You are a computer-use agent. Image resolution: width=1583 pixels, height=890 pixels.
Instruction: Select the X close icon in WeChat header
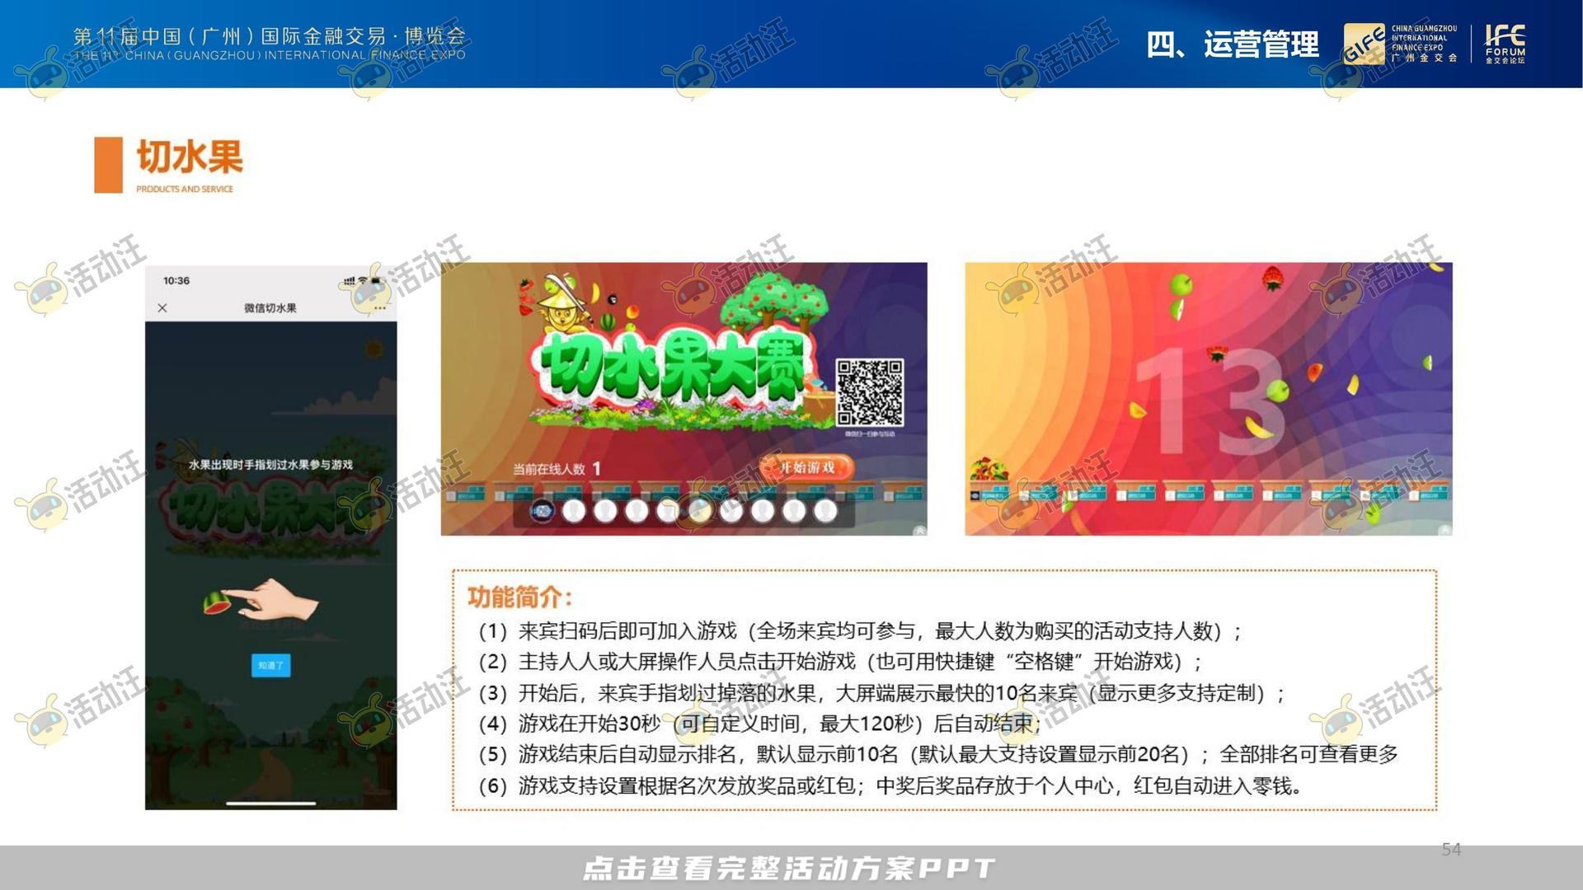point(162,307)
